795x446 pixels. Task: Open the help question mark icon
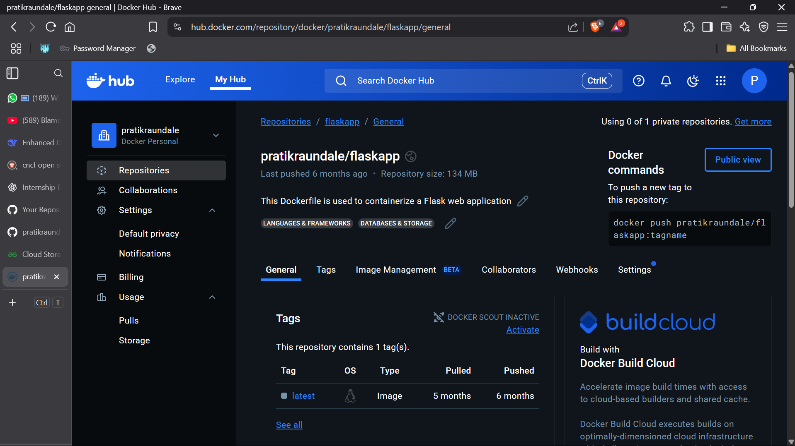coord(638,81)
